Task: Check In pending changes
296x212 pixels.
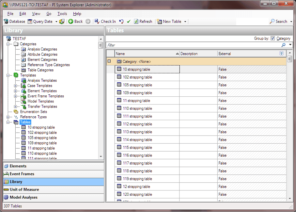Action: click(x=105, y=22)
